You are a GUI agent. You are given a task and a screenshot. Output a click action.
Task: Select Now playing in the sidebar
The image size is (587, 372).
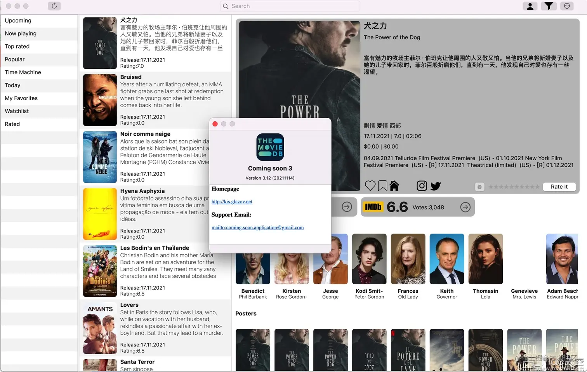pos(39,33)
